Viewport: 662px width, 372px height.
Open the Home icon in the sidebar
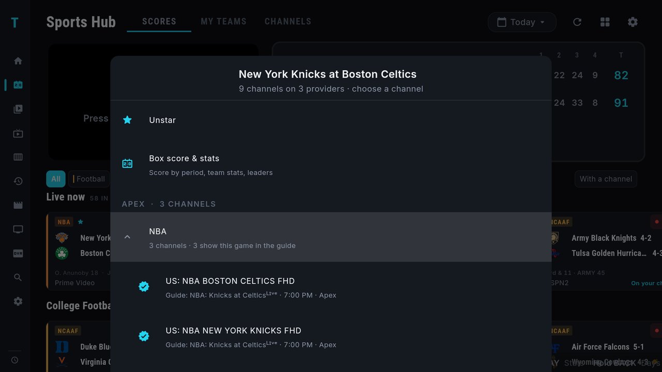tap(18, 61)
